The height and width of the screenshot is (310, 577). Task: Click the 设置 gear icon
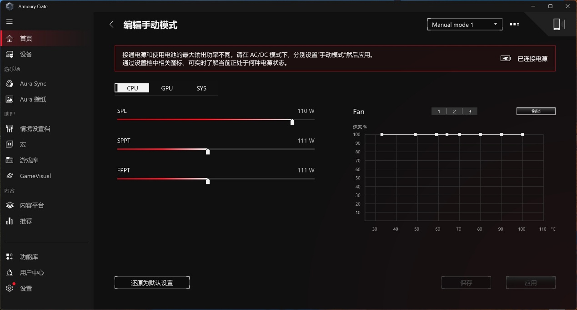tap(10, 288)
